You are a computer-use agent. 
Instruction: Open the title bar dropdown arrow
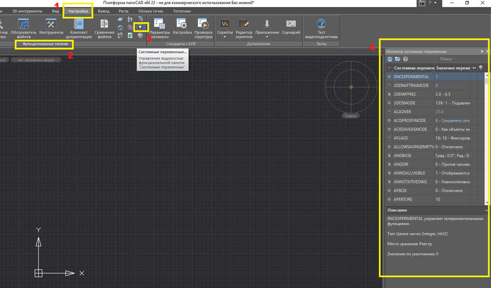pos(435,3)
